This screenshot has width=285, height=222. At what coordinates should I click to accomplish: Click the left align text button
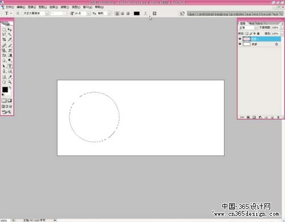(x=117, y=14)
